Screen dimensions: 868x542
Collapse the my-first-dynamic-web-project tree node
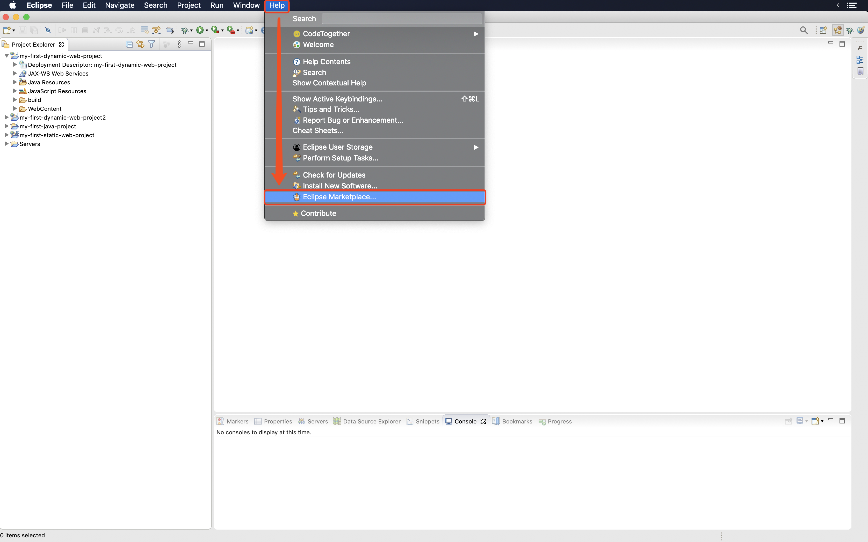[x=6, y=56]
